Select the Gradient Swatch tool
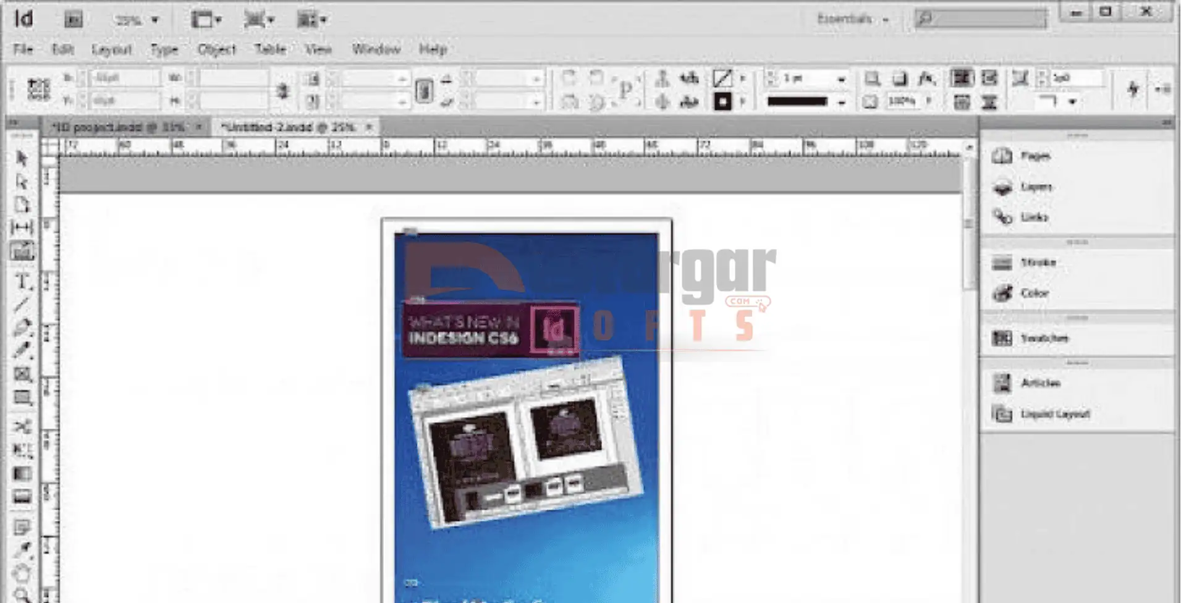 (22, 474)
